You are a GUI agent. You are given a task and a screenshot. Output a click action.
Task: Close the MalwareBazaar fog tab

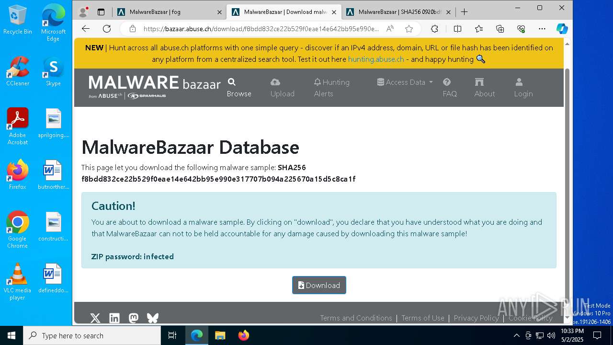pyautogui.click(x=219, y=12)
